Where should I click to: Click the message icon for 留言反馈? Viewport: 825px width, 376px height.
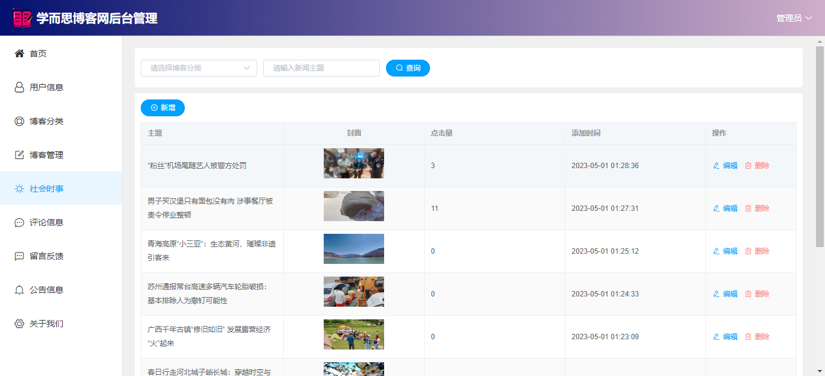(19, 256)
